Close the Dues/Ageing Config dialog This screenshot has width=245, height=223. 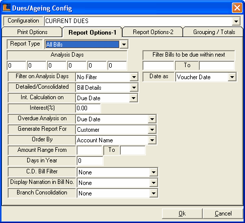[x=237, y=8]
